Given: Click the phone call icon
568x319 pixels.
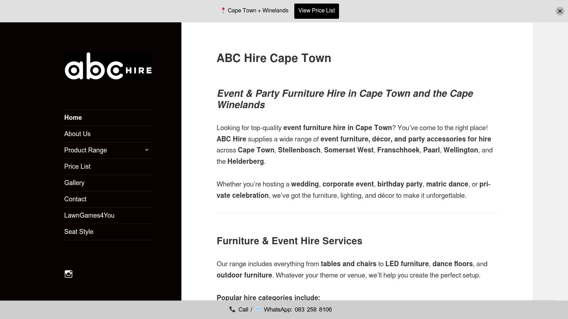Looking at the screenshot, I should point(232,309).
